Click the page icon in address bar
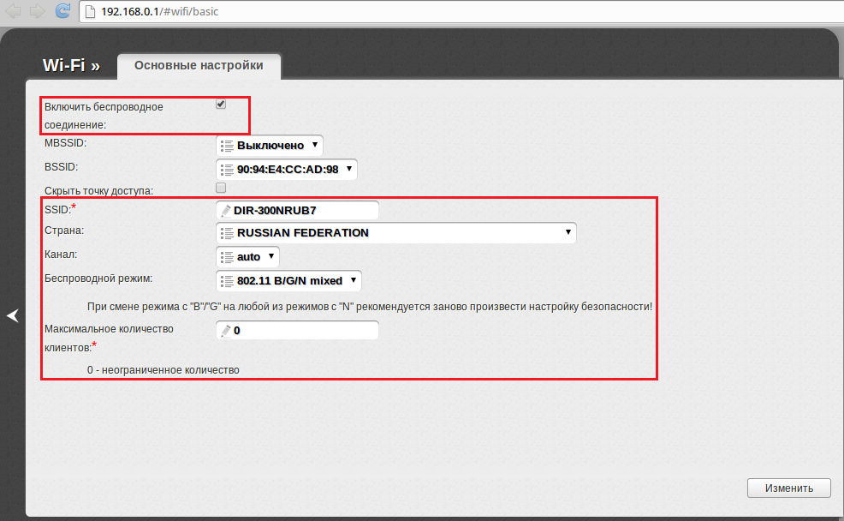The width and height of the screenshot is (844, 521). point(90,12)
